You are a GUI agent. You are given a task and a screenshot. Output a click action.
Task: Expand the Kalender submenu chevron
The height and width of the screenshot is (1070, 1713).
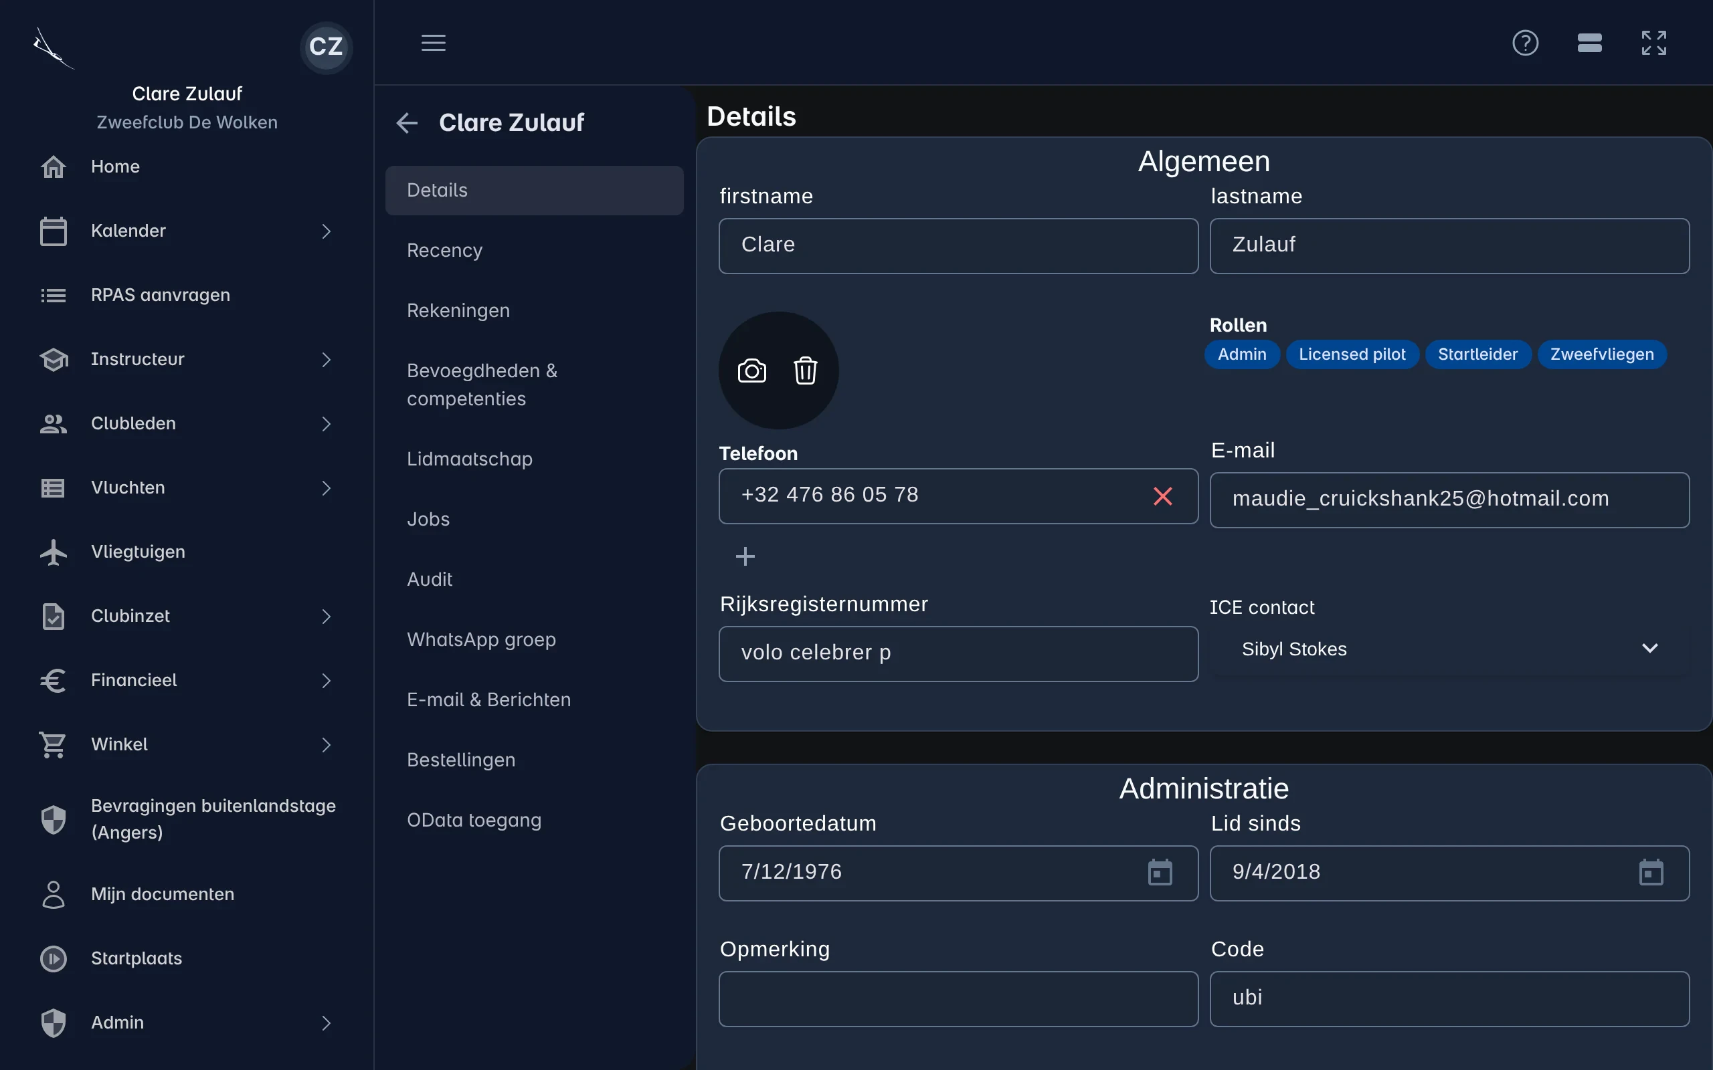coord(327,231)
